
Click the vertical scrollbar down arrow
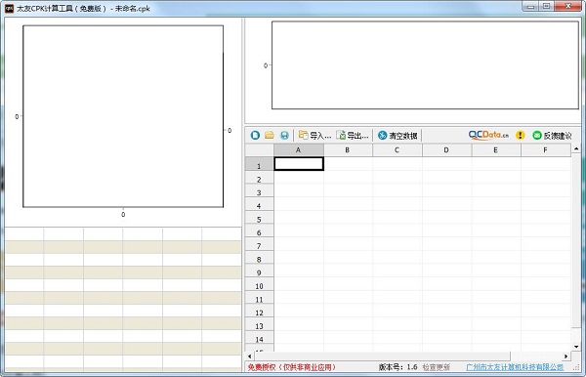(x=576, y=347)
